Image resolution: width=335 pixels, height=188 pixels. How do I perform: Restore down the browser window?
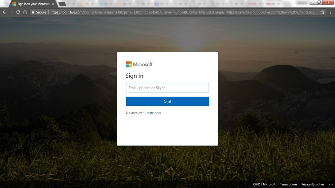click(319, 2)
